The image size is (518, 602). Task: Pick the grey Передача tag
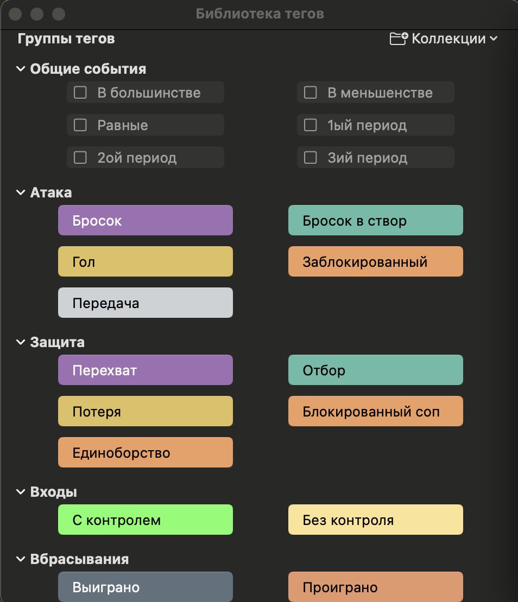(146, 303)
